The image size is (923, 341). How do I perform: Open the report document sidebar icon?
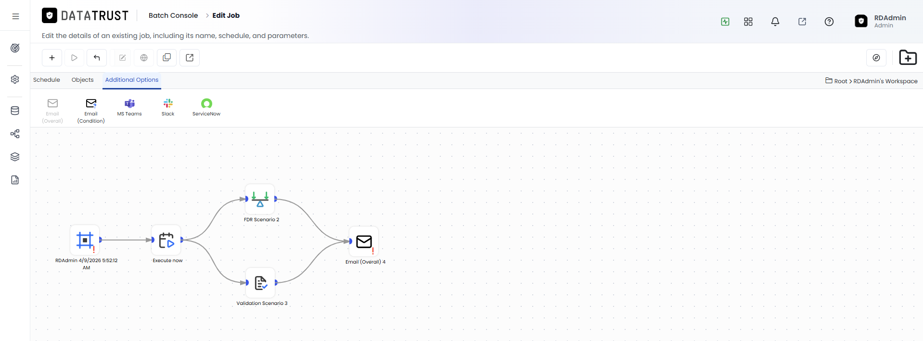coord(15,180)
